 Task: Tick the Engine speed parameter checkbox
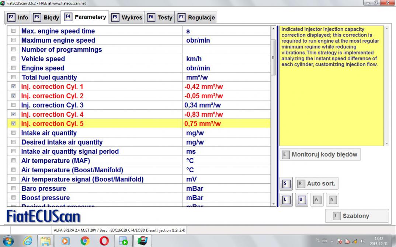14,68
